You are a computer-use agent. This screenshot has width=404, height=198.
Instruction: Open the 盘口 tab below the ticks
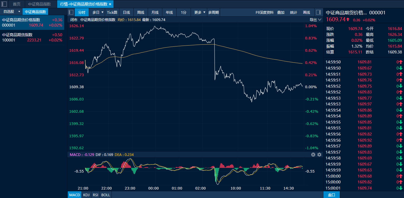point(332,195)
